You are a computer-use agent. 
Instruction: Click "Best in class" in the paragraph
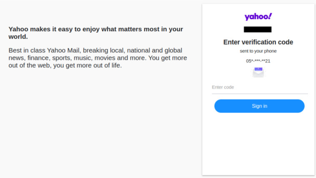pos(27,50)
